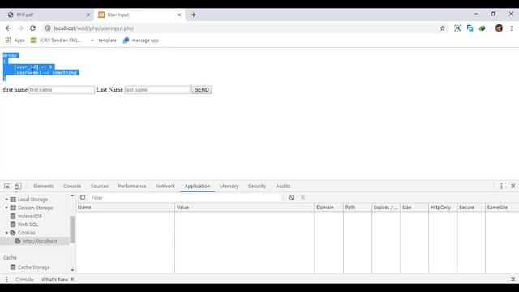Toggle the DevTools device toolbar

point(18,186)
